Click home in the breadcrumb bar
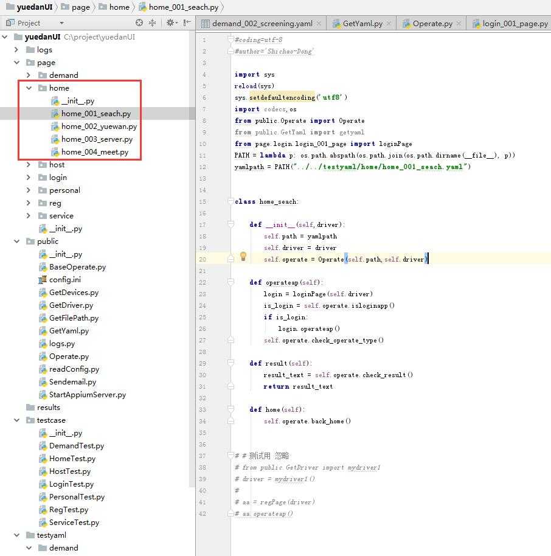 (x=114, y=7)
